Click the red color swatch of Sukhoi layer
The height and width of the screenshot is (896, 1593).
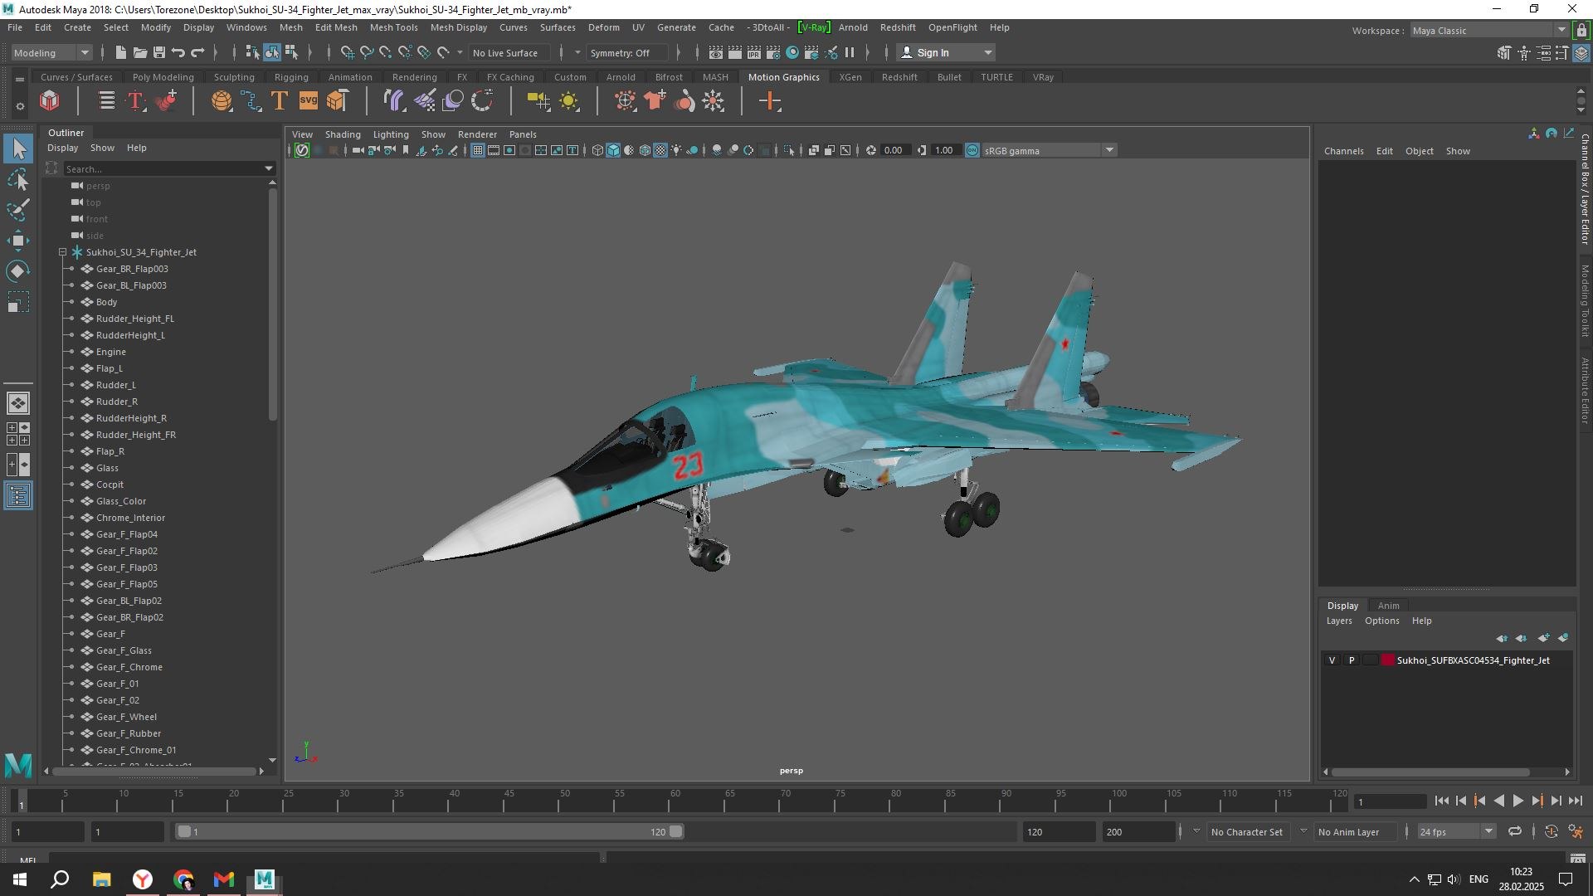[x=1387, y=660]
